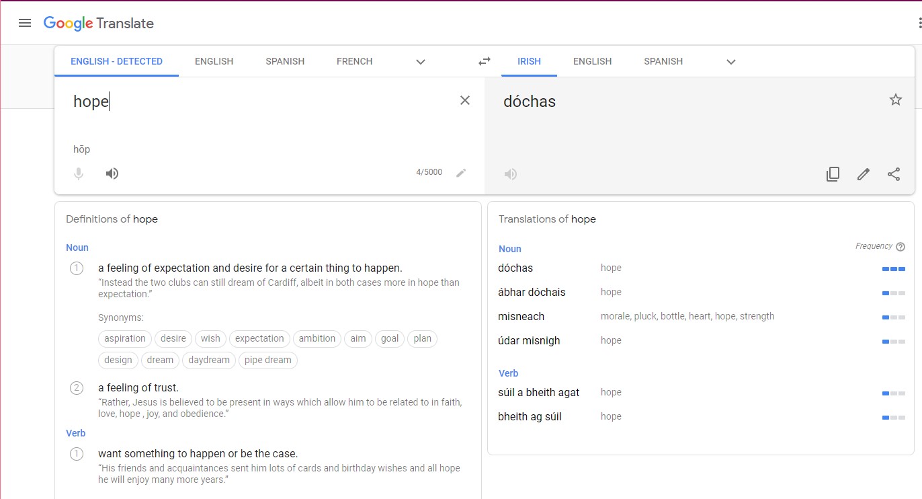Click the synonym chip "wish"
Image resolution: width=922 pixels, height=499 pixels.
[x=210, y=339]
